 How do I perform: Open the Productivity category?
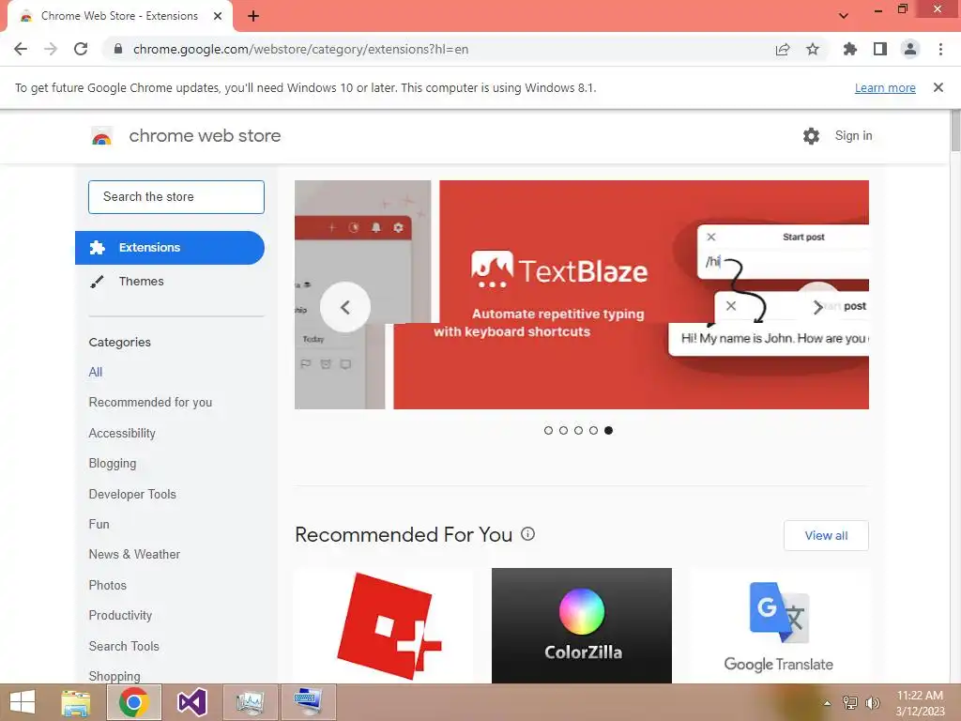[x=120, y=616]
